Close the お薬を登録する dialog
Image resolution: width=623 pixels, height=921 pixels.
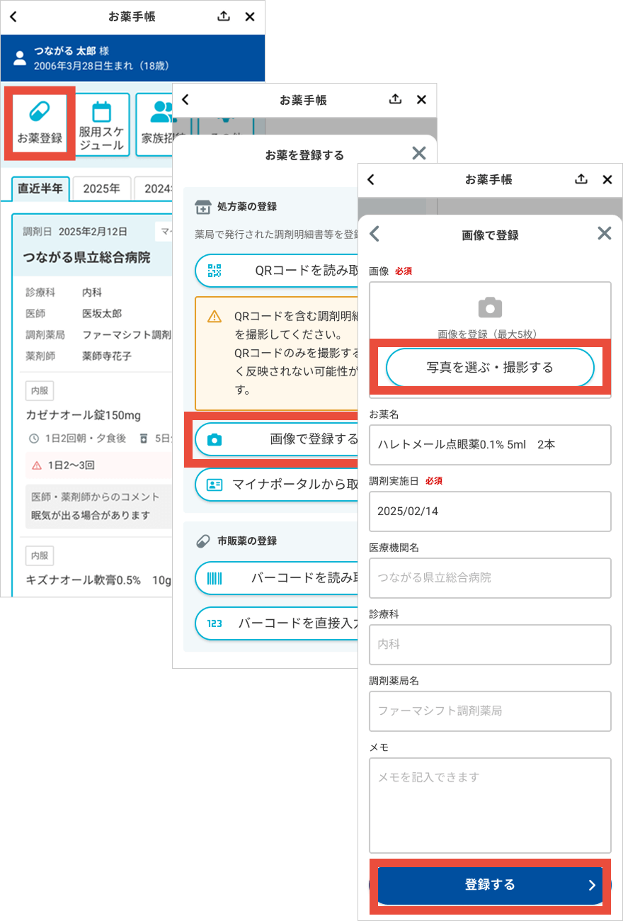[419, 154]
